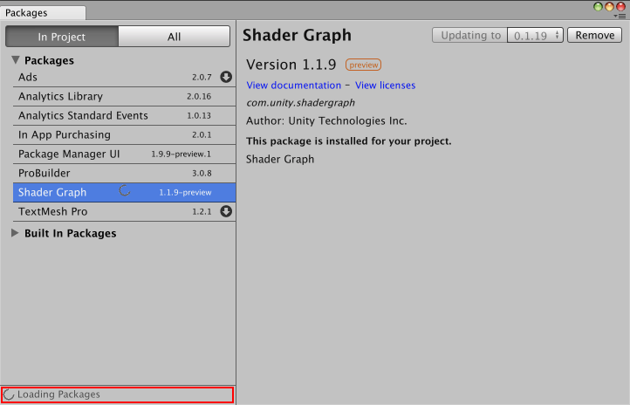Select In App Purchasing package
The image size is (630, 405).
click(x=65, y=134)
